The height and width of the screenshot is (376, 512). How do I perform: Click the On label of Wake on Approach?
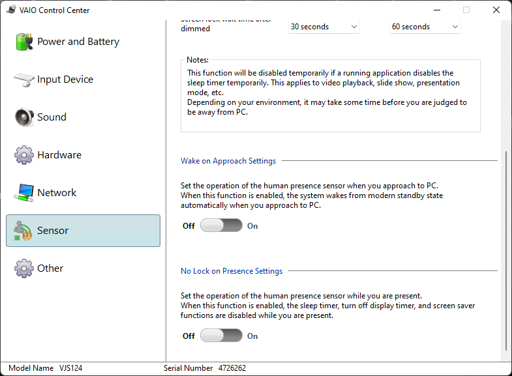[252, 226]
